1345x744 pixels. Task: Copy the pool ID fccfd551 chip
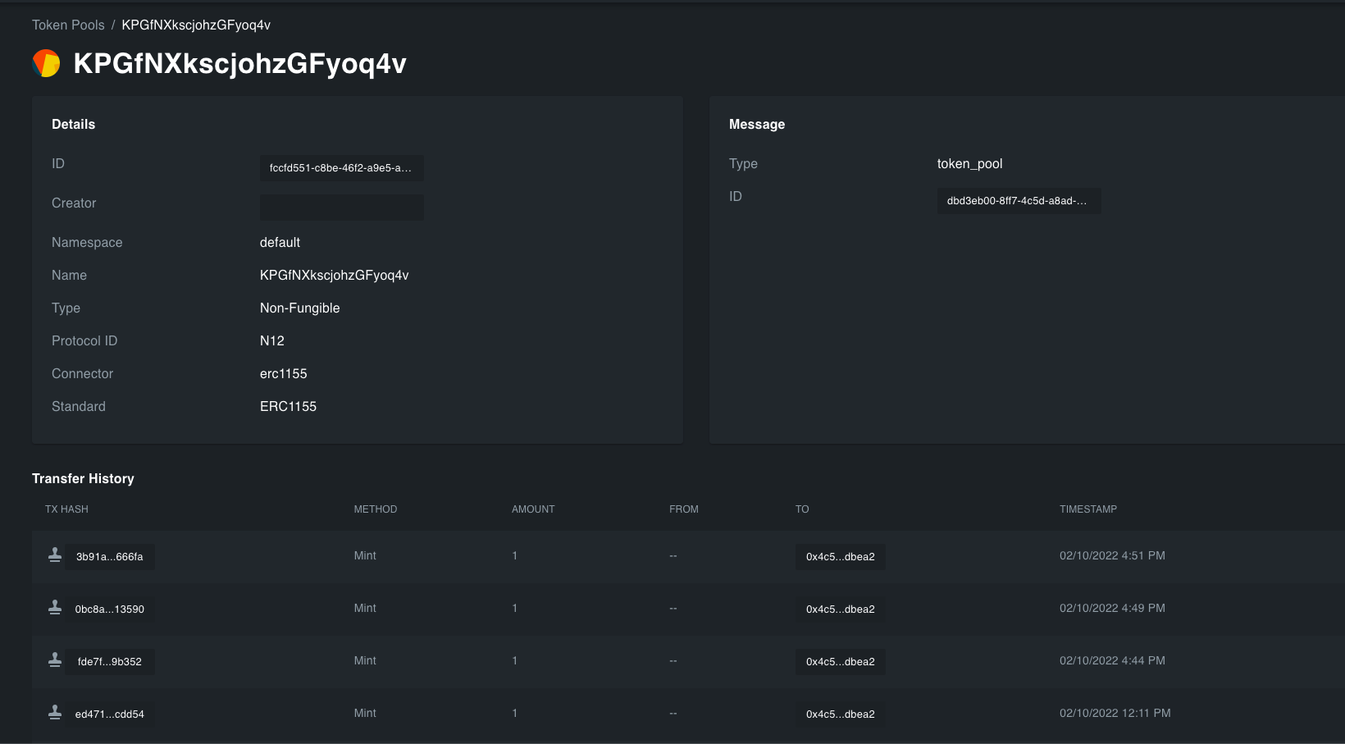(341, 168)
